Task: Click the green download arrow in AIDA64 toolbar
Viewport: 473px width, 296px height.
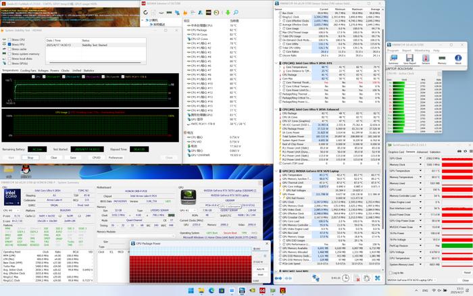Action: (228, 12)
